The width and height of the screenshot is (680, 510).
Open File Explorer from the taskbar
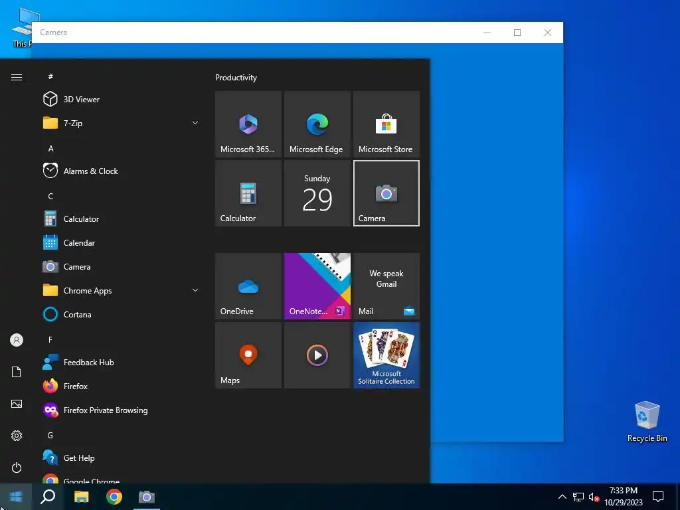point(81,497)
